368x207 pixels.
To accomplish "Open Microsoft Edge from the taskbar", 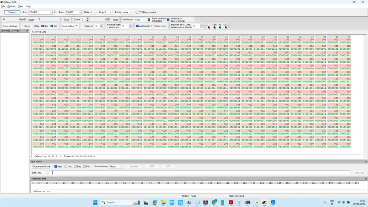I will [155, 202].
